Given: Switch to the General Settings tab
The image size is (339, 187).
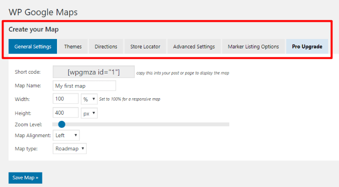Looking at the screenshot, I should (x=33, y=47).
